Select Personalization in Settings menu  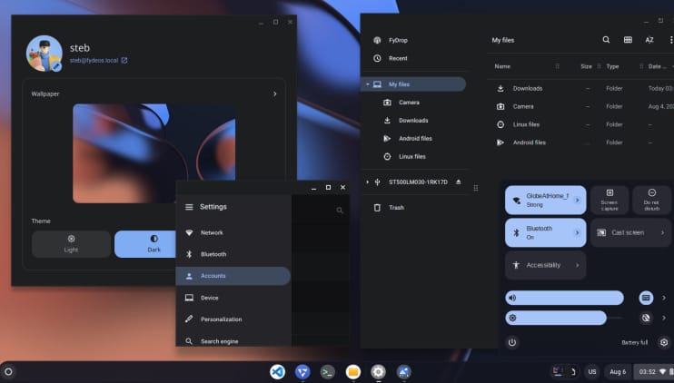(233, 319)
